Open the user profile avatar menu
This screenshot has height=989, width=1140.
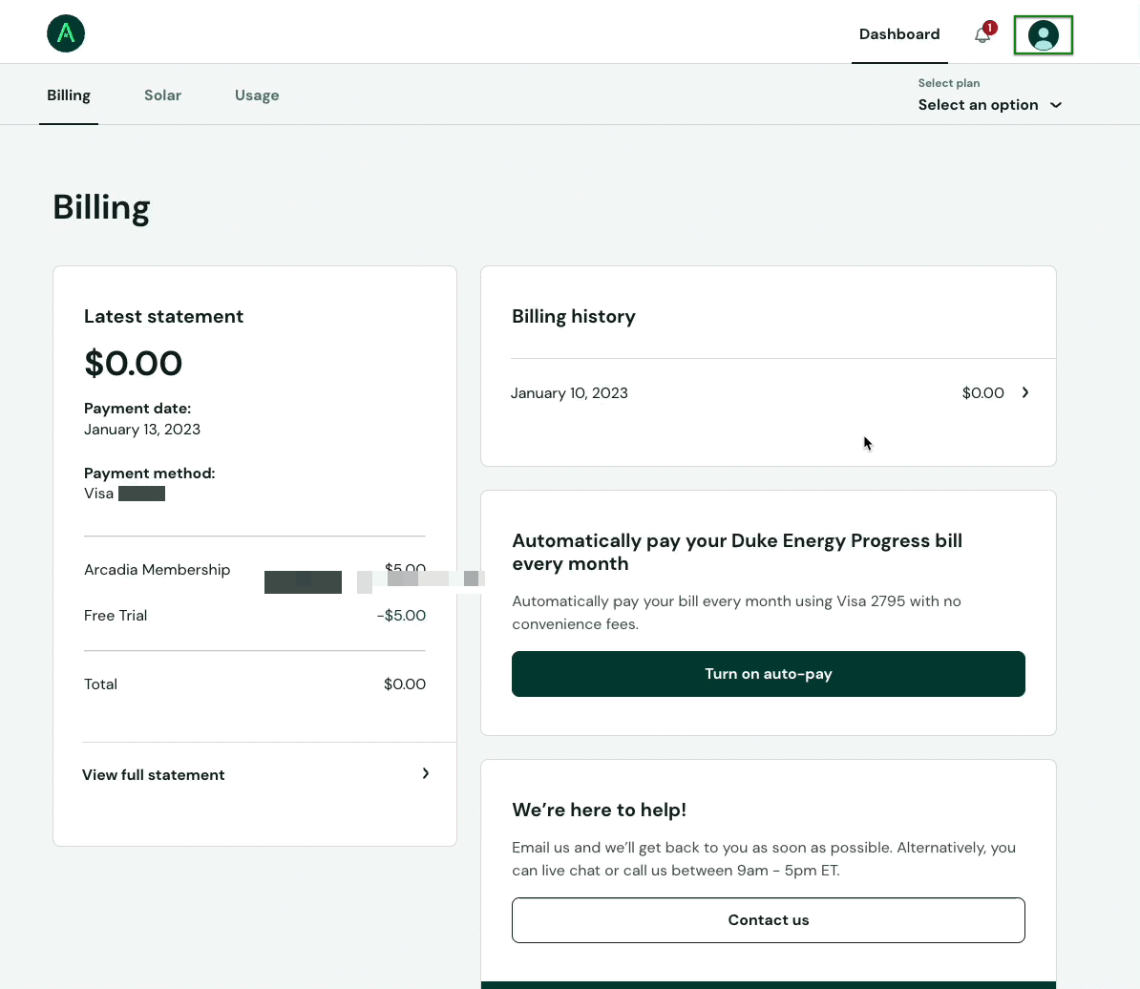coord(1043,35)
